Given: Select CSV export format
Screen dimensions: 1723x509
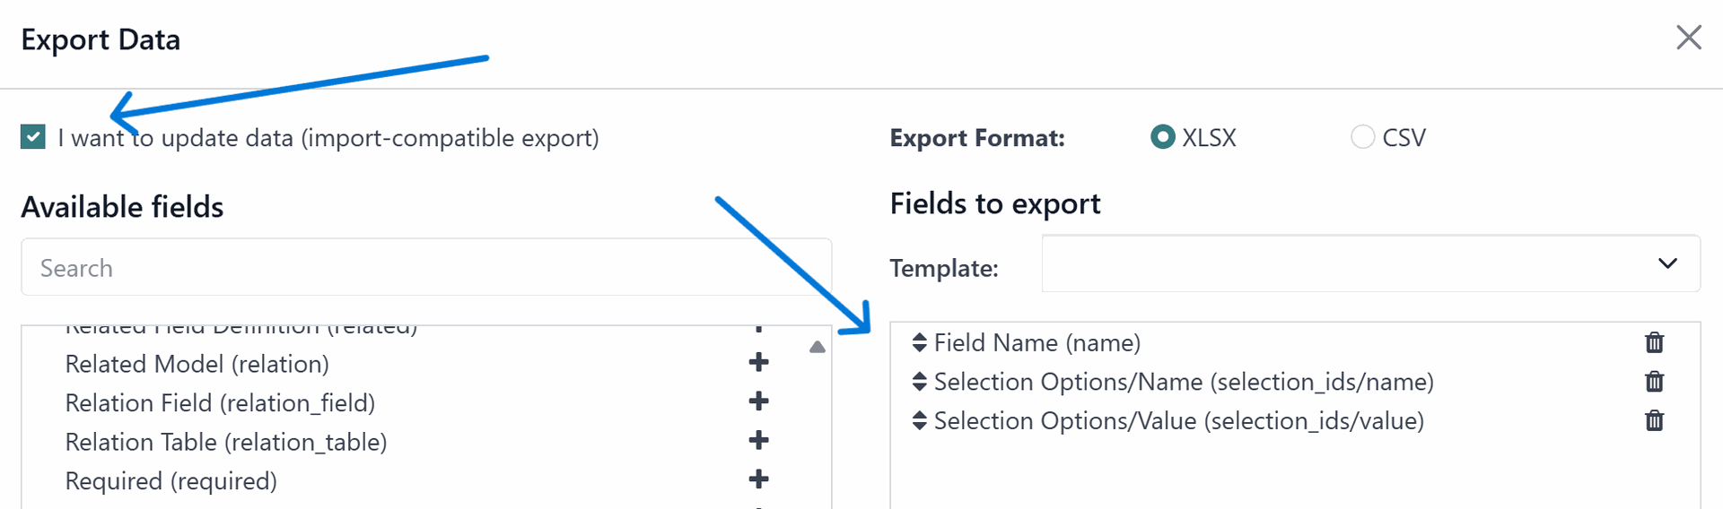Looking at the screenshot, I should (x=1362, y=137).
